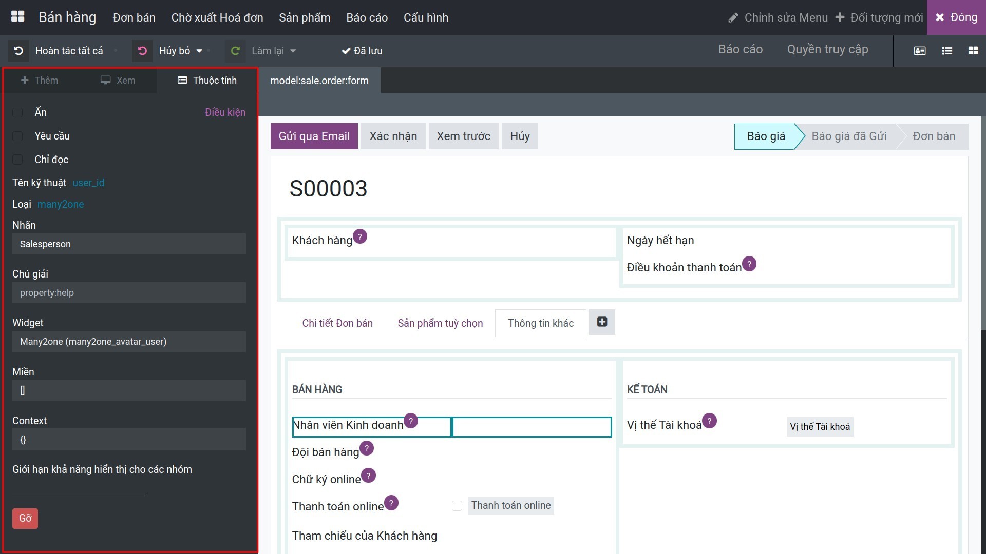
Task: Click the red Gỡ button
Action: pos(25,518)
